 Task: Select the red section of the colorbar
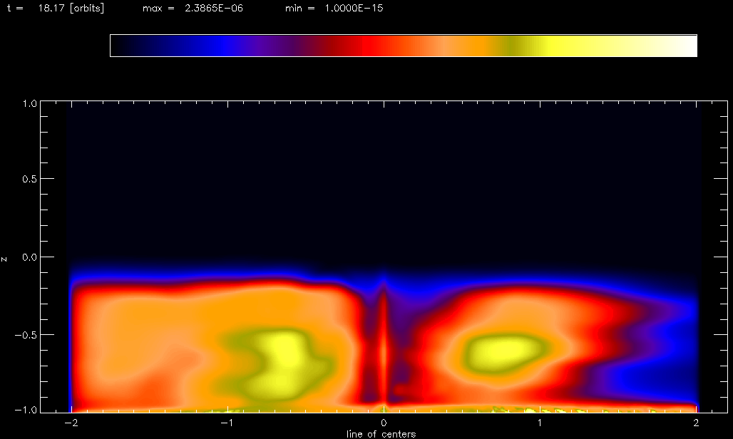357,46
